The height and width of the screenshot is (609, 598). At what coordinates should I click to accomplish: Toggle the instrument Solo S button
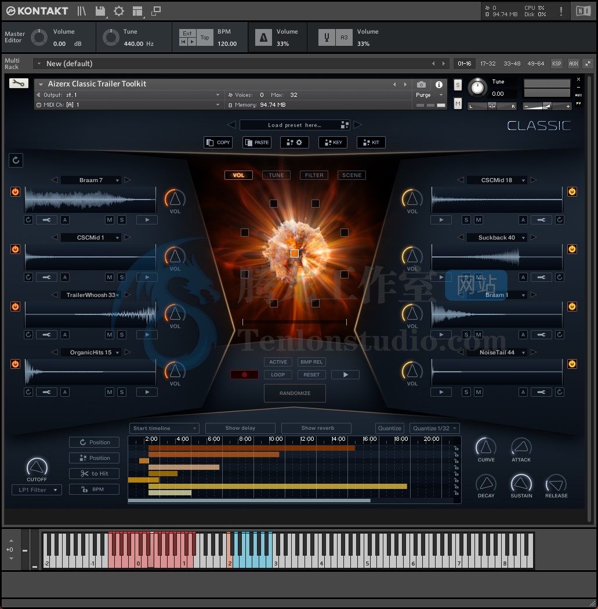click(x=458, y=85)
